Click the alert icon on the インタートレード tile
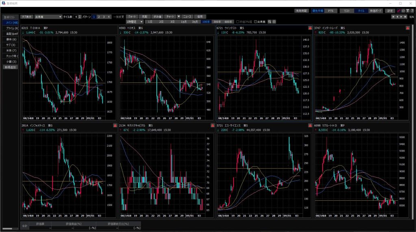Screen dimensions: 416x232 click(407, 28)
